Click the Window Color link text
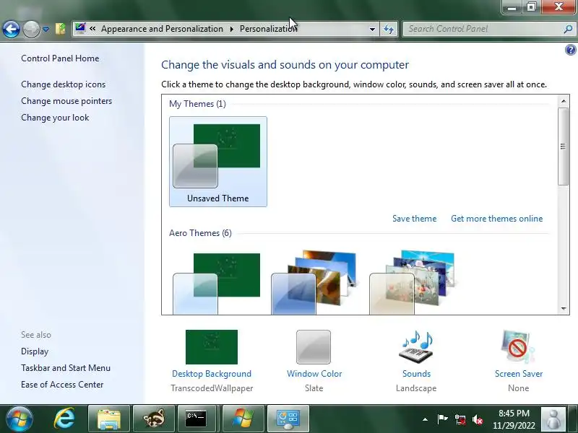Viewport: 578px width, 433px height. [x=314, y=374]
